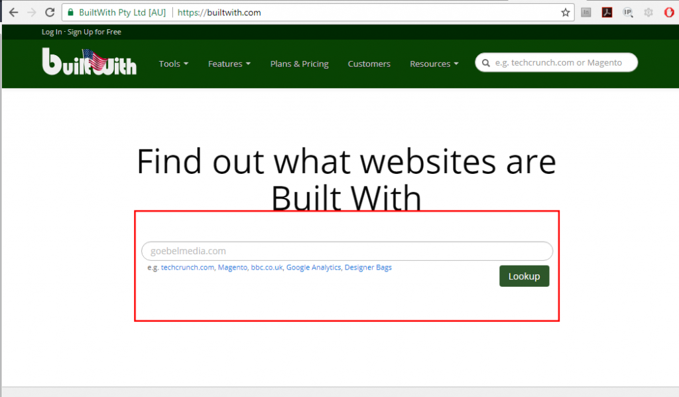This screenshot has height=397, width=679.
Task: Click the BuiltWith logo
Action: (89, 62)
